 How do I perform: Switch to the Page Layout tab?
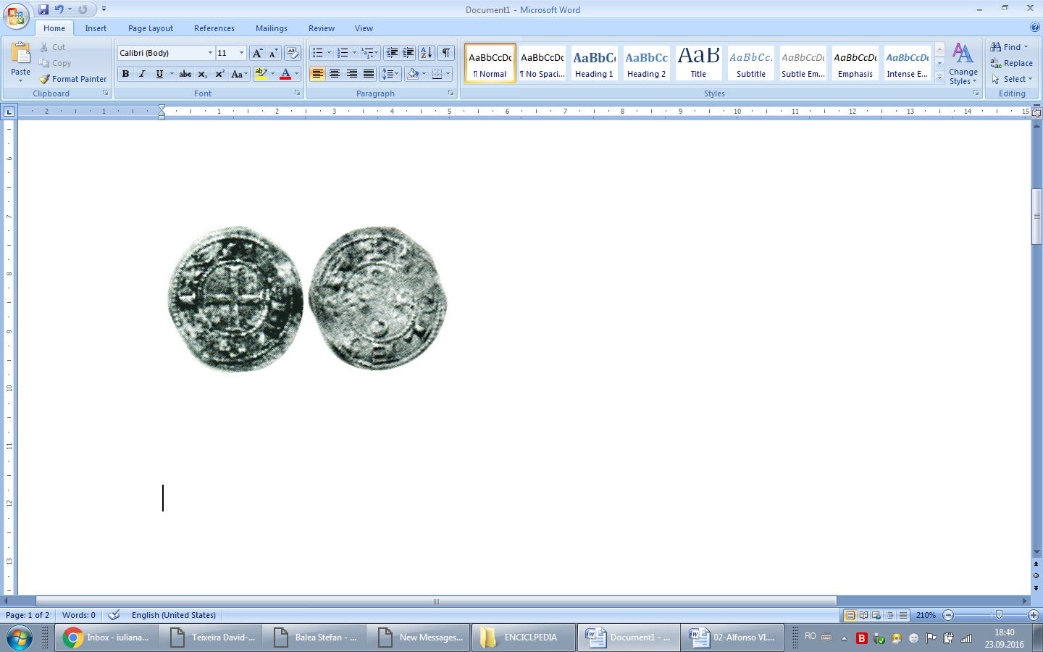coord(150,28)
